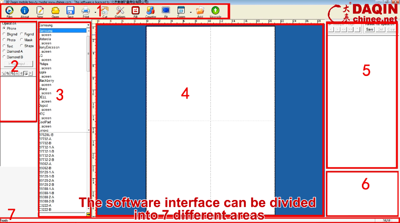
Task: Toggle the Multiple image checkbox
Action: point(330,24)
